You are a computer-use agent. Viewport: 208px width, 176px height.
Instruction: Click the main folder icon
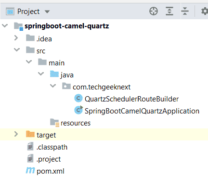[42, 62]
